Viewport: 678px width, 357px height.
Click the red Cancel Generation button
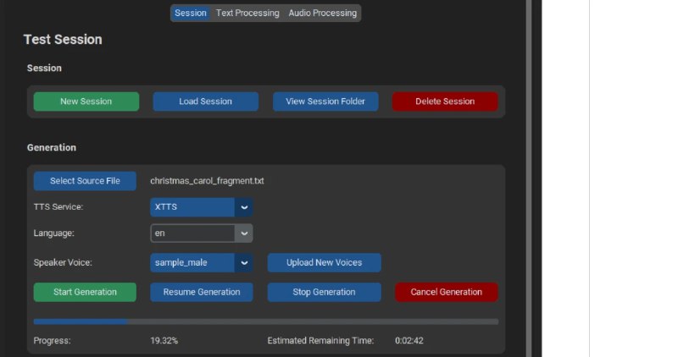[x=446, y=292]
